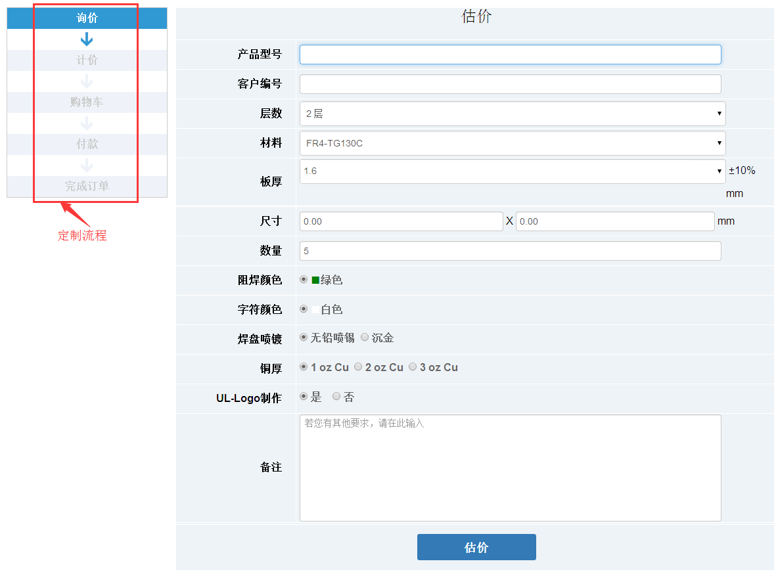Click the first 尺寸 dimension input box
The image size is (778, 576).
401,221
